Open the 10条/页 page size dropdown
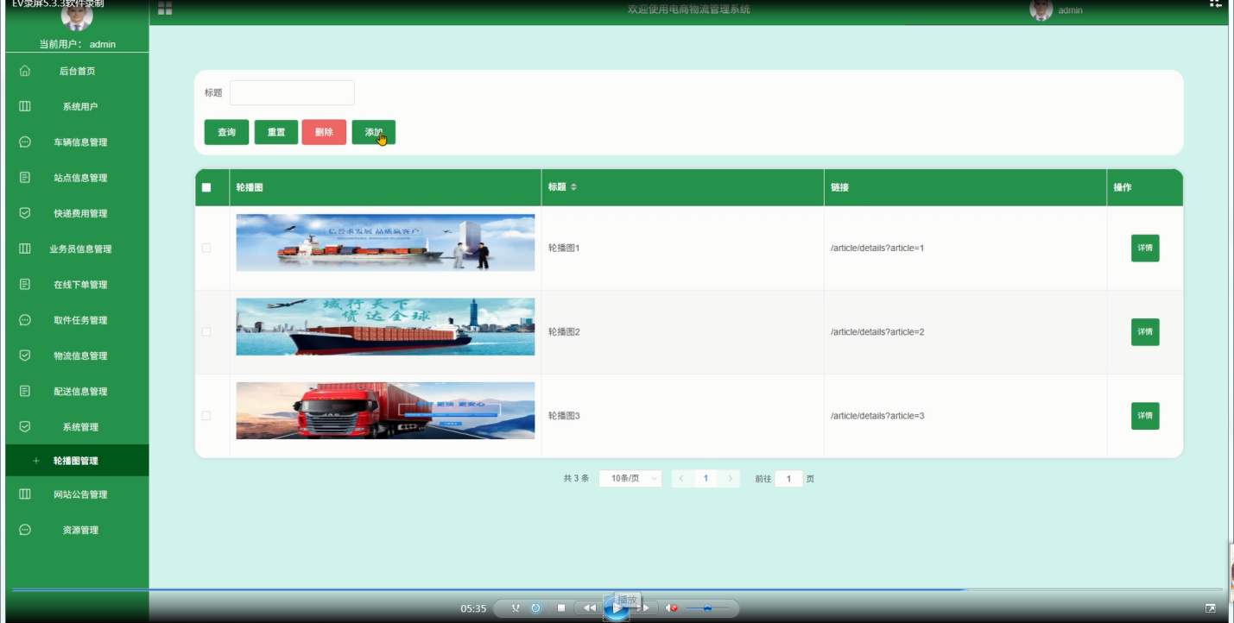 coord(630,478)
